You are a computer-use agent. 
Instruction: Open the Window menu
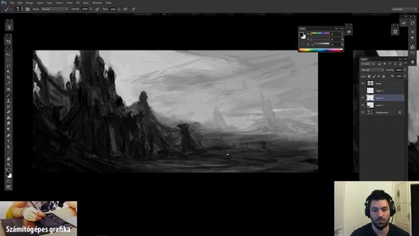click(98, 3)
